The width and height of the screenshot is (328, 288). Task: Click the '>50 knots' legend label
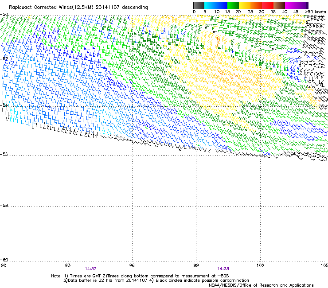(x=315, y=12)
